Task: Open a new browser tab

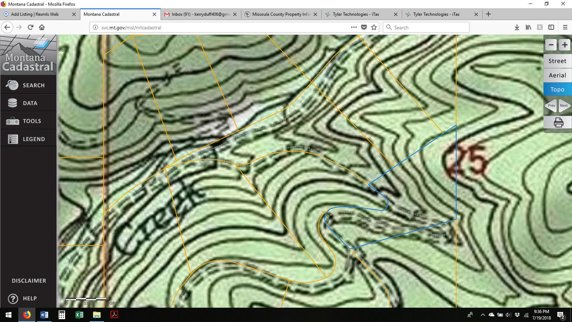Action: (488, 14)
